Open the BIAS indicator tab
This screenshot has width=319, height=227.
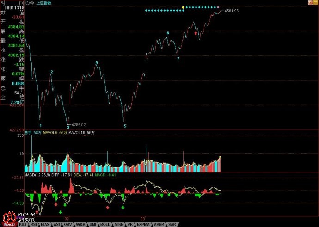[45, 224]
